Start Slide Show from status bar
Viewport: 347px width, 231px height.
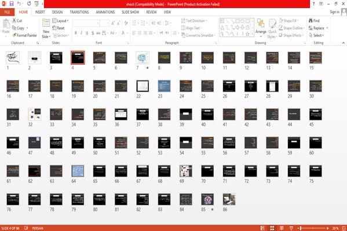[291, 228]
